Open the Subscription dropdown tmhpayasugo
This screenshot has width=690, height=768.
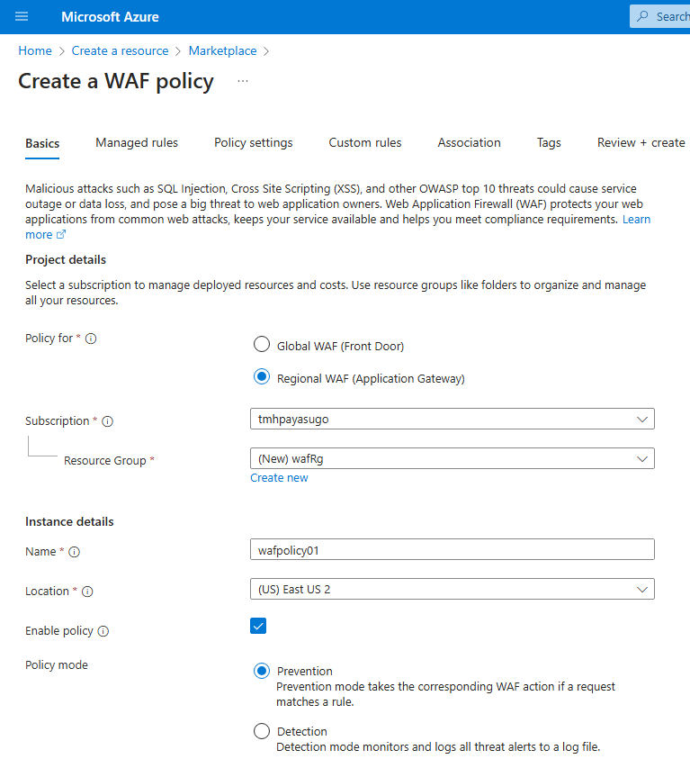click(453, 419)
